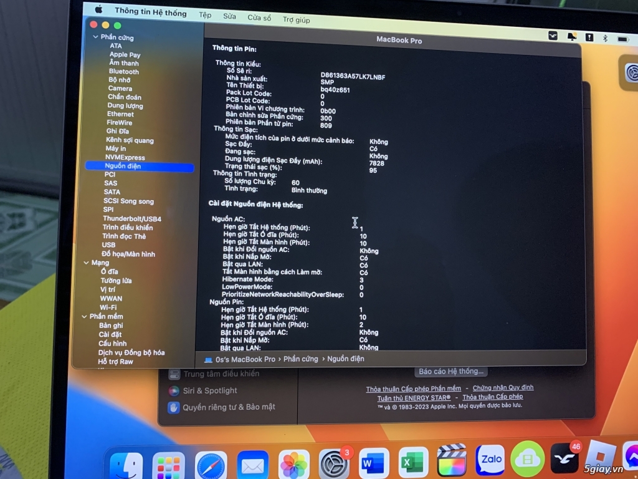Viewport: 638px width, 479px height.
Task: Open the Thỏa thuận Cấp phép link
Action: [x=493, y=397]
